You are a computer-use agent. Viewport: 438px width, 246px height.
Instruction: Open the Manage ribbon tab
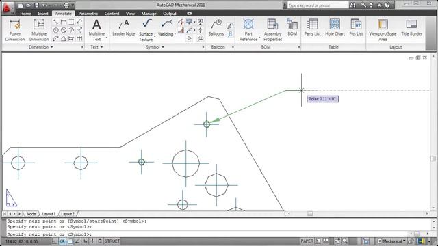coord(149,14)
